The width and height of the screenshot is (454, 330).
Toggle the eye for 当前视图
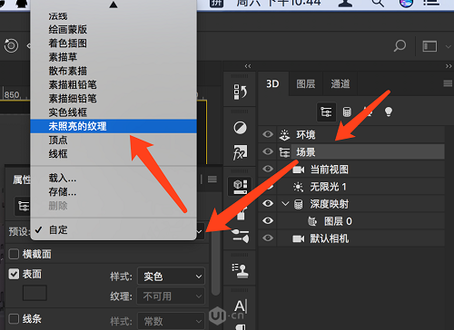(268, 169)
